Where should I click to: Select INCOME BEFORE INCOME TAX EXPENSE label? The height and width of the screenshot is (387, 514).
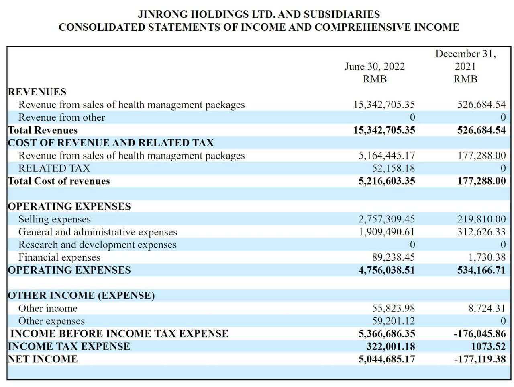119,334
